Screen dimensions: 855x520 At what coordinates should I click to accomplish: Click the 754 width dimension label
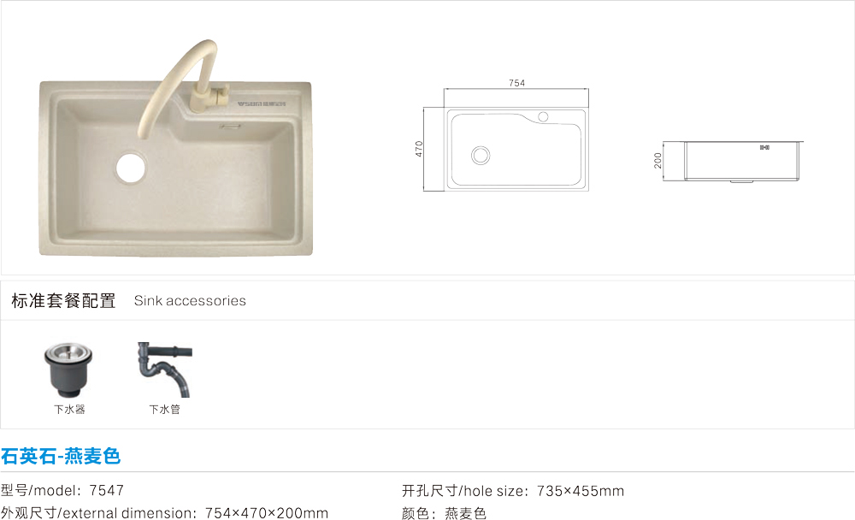[x=517, y=83]
